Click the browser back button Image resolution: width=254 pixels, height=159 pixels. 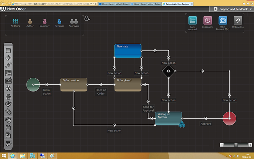click(3, 4)
